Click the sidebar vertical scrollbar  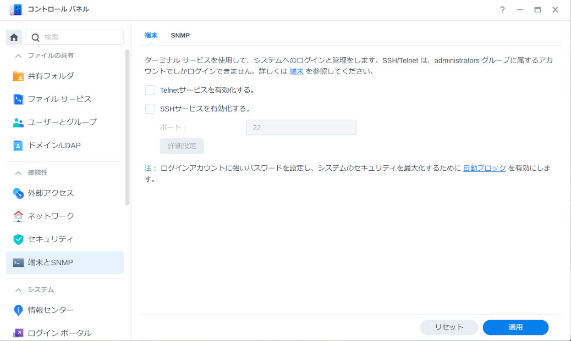127,127
